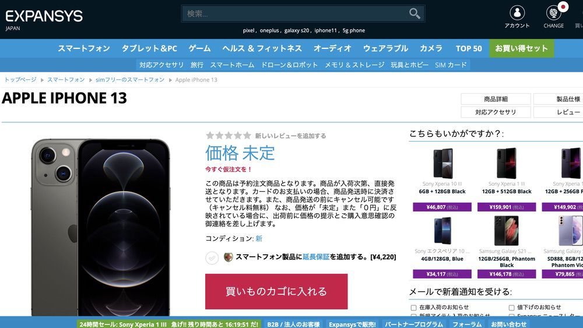Open the ウェアラブル menu
The width and height of the screenshot is (583, 328).
coord(385,48)
